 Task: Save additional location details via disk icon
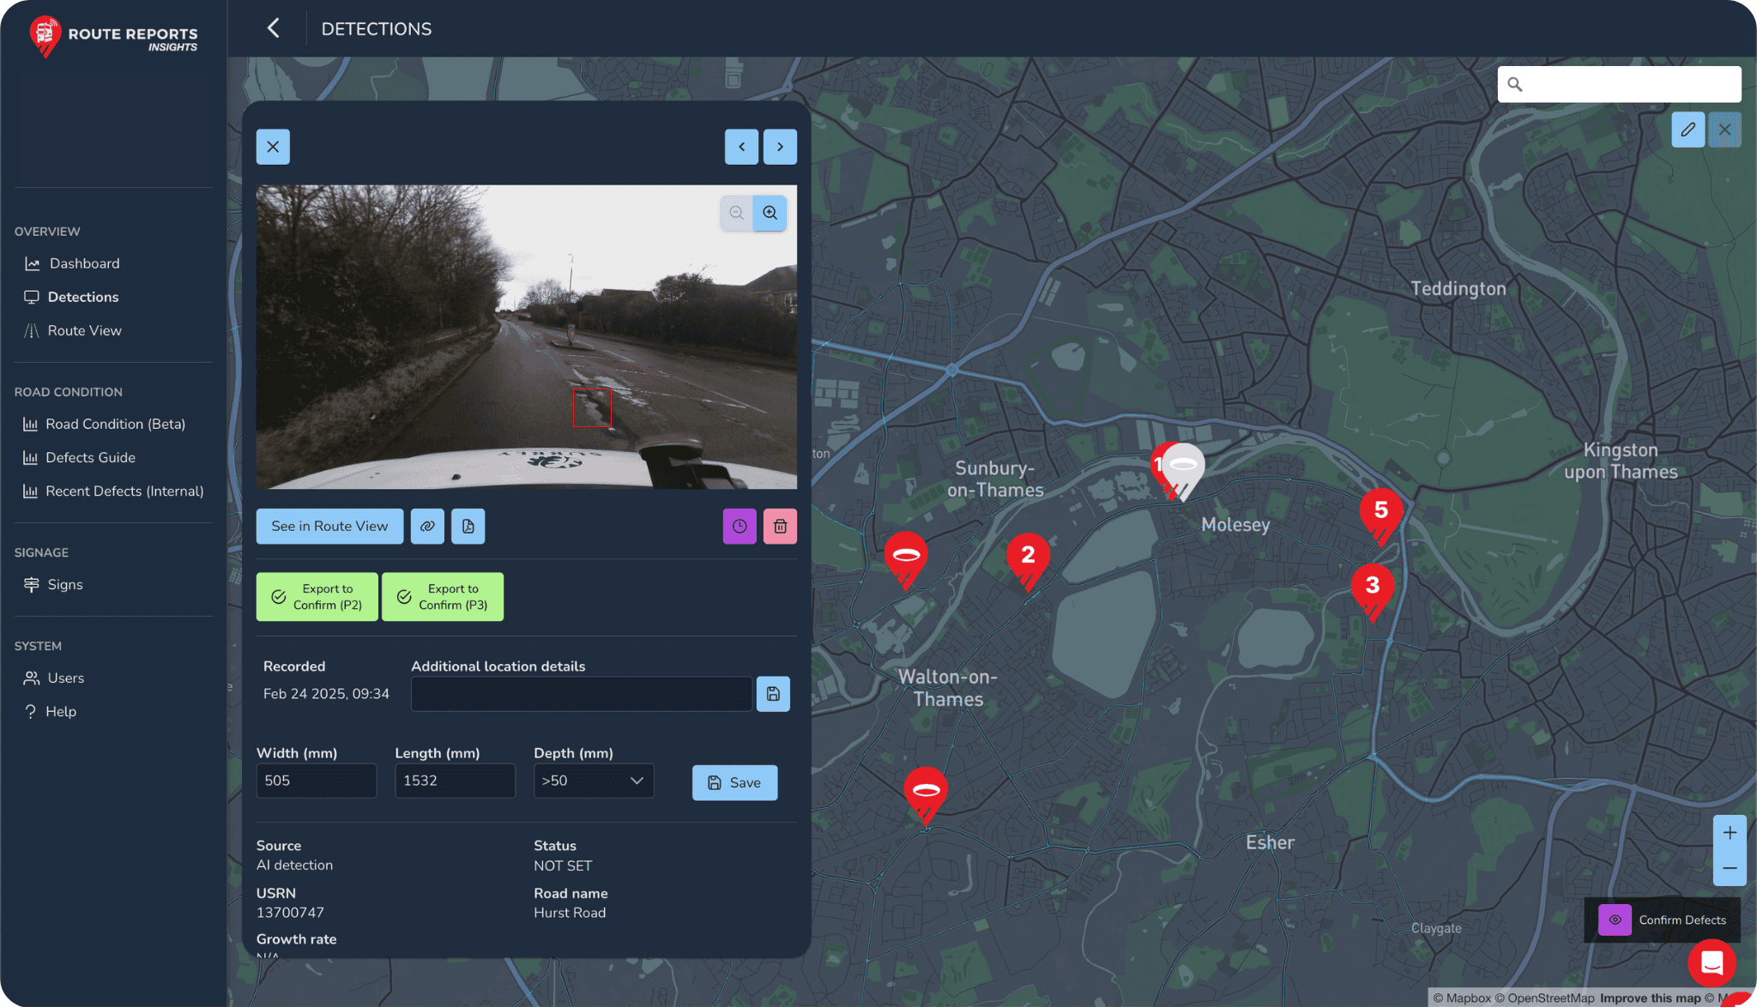[773, 694]
